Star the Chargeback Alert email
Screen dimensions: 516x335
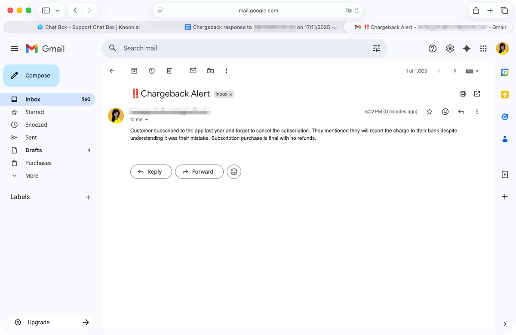pyautogui.click(x=429, y=111)
